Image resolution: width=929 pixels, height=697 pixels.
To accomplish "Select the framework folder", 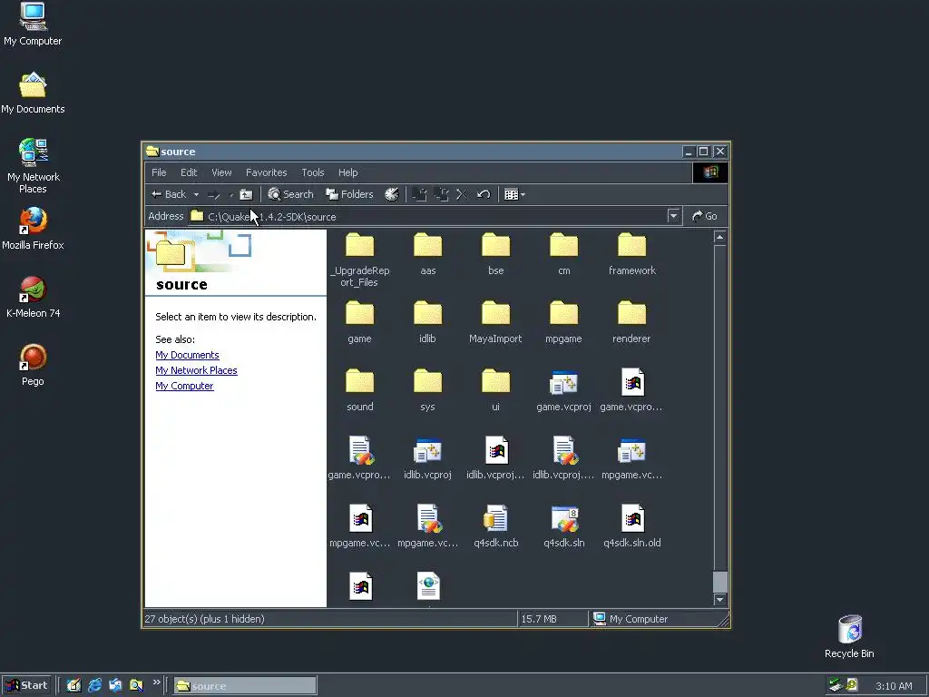I will 632,255.
